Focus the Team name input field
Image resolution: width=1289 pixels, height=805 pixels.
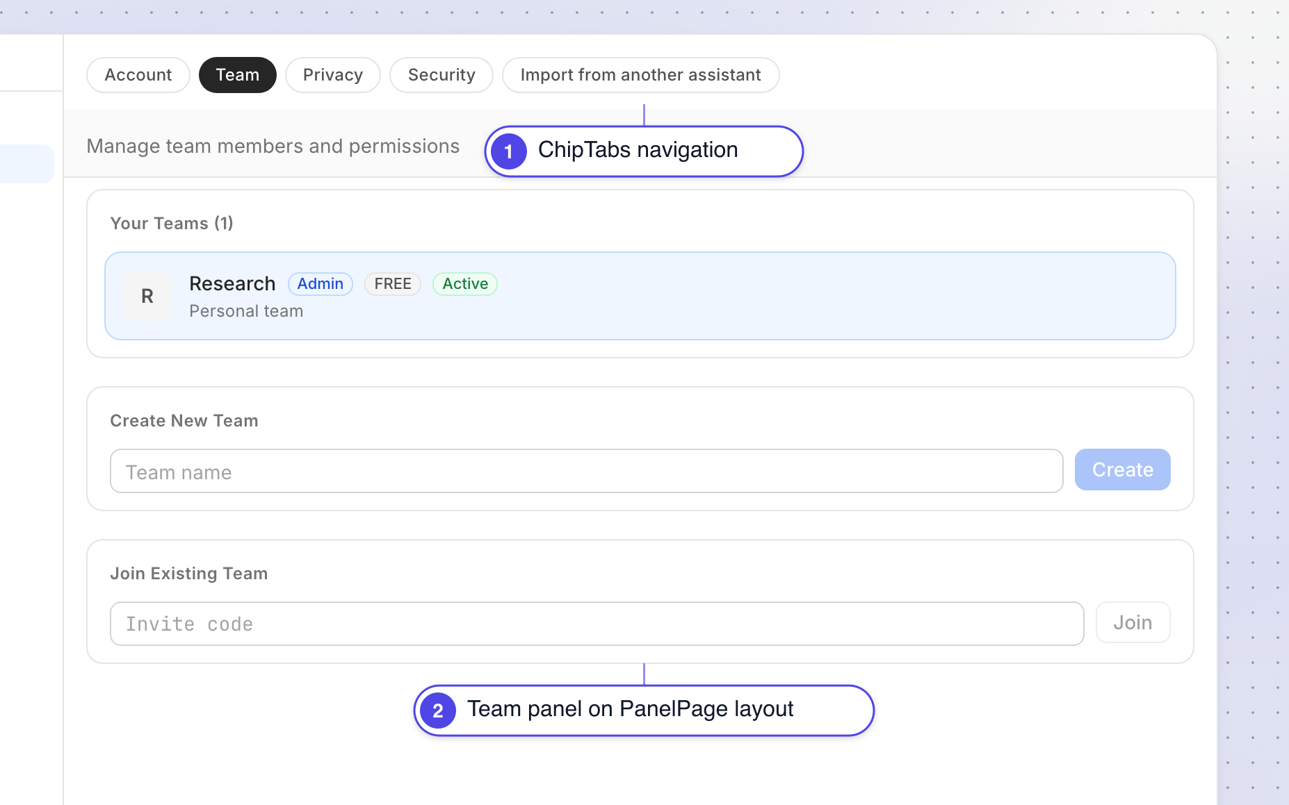pyautogui.click(x=587, y=471)
